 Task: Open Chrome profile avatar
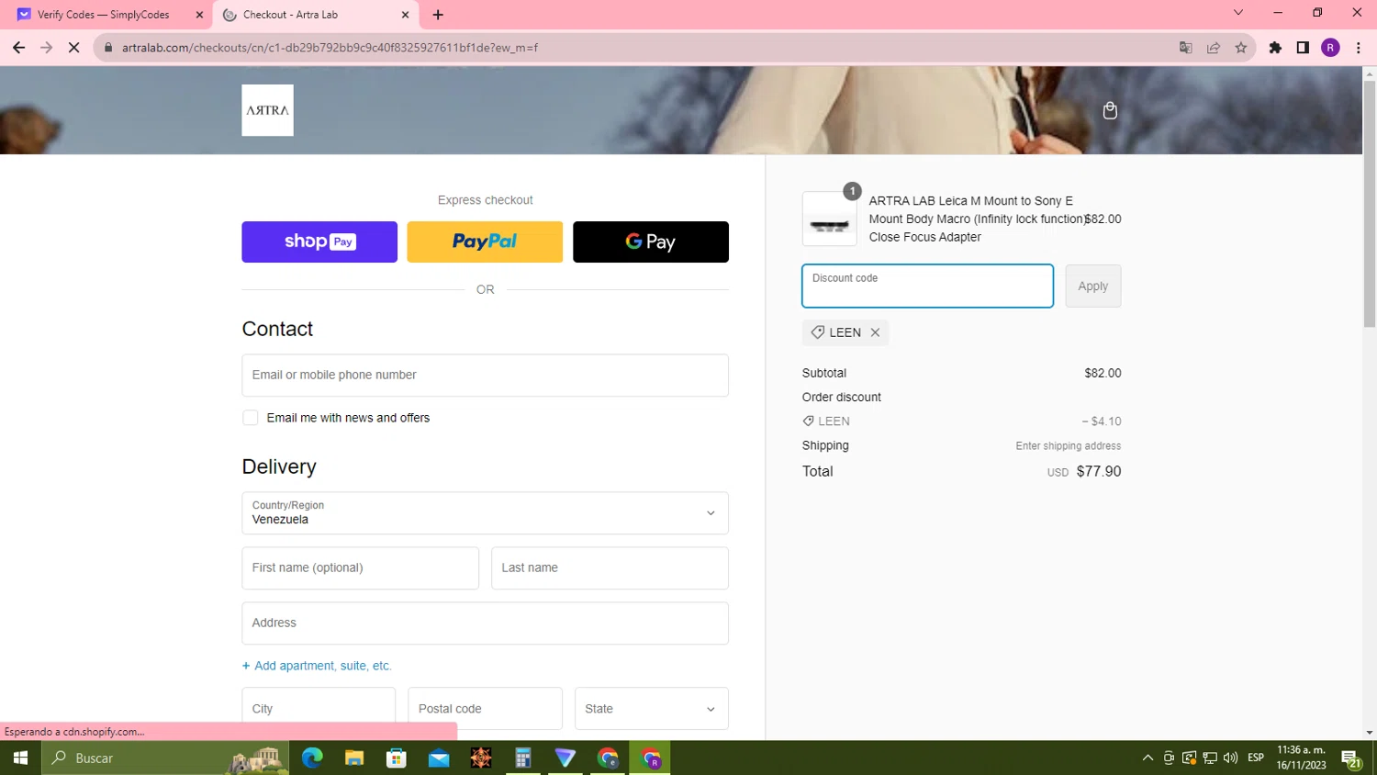1330,48
